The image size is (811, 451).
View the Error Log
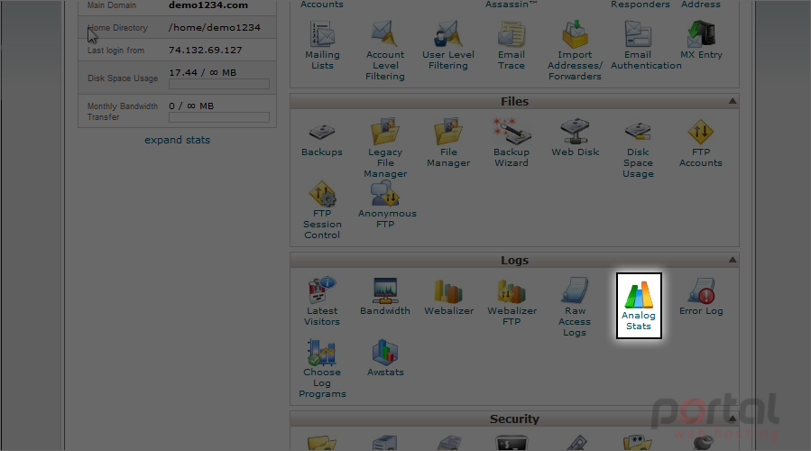tap(701, 297)
